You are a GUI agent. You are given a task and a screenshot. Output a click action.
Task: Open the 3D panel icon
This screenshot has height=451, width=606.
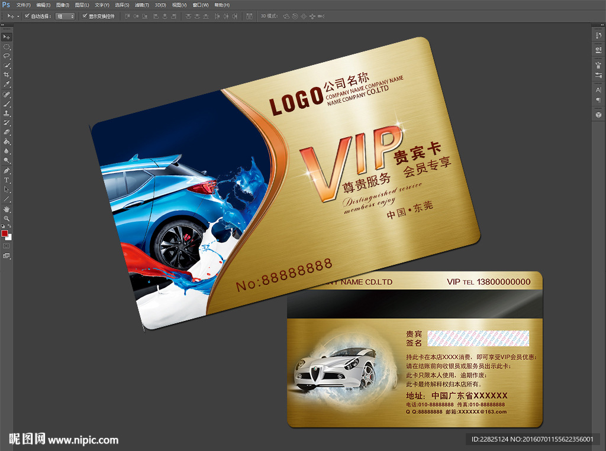598,115
